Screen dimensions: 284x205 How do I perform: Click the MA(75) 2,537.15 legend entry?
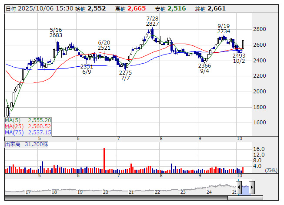point(28,132)
